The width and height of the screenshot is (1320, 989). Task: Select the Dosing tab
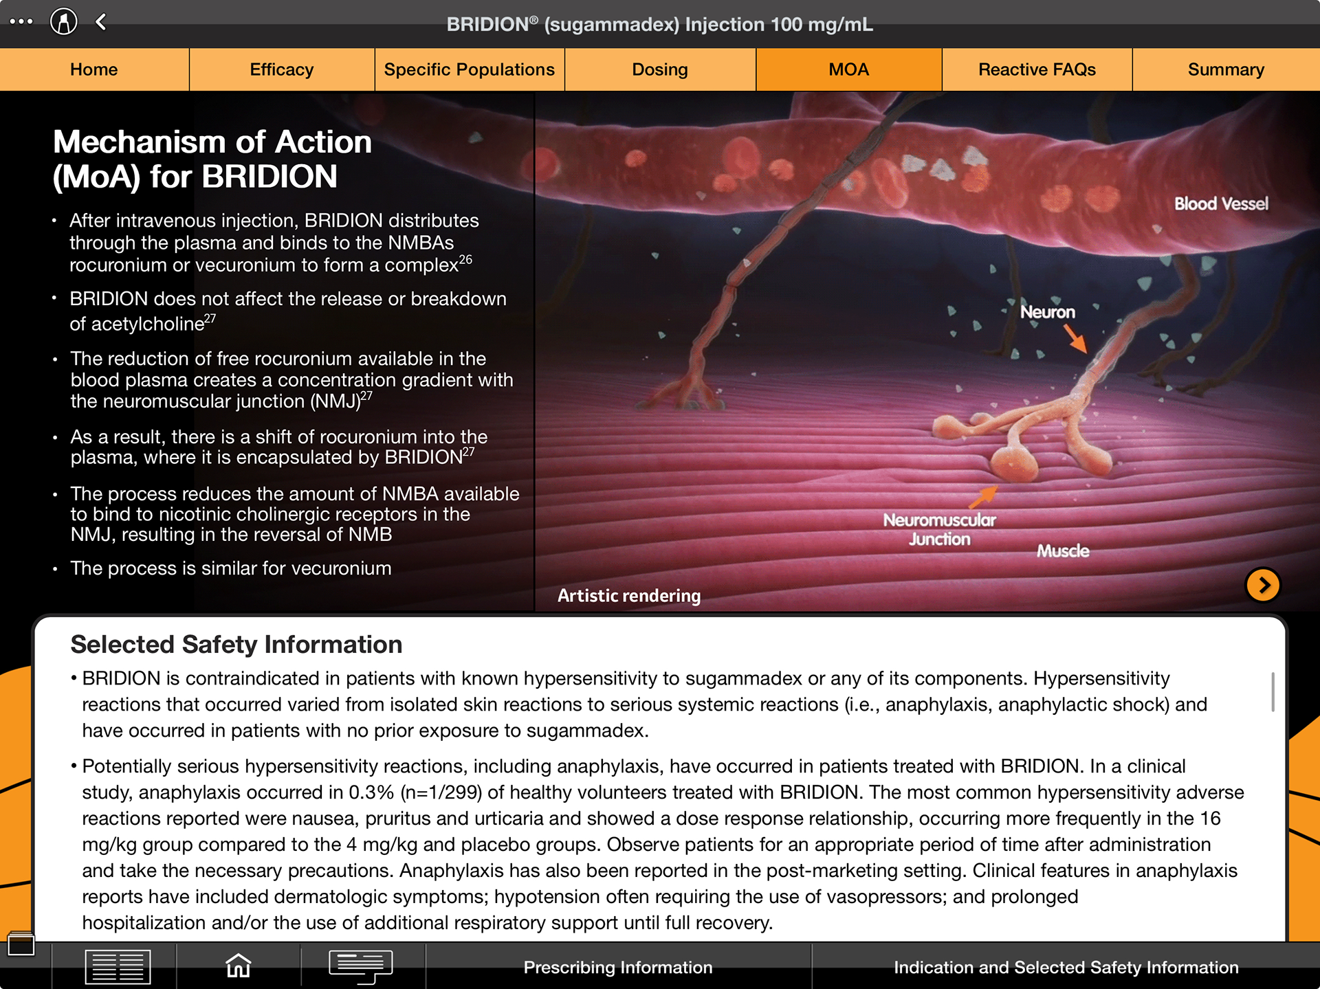point(660,69)
